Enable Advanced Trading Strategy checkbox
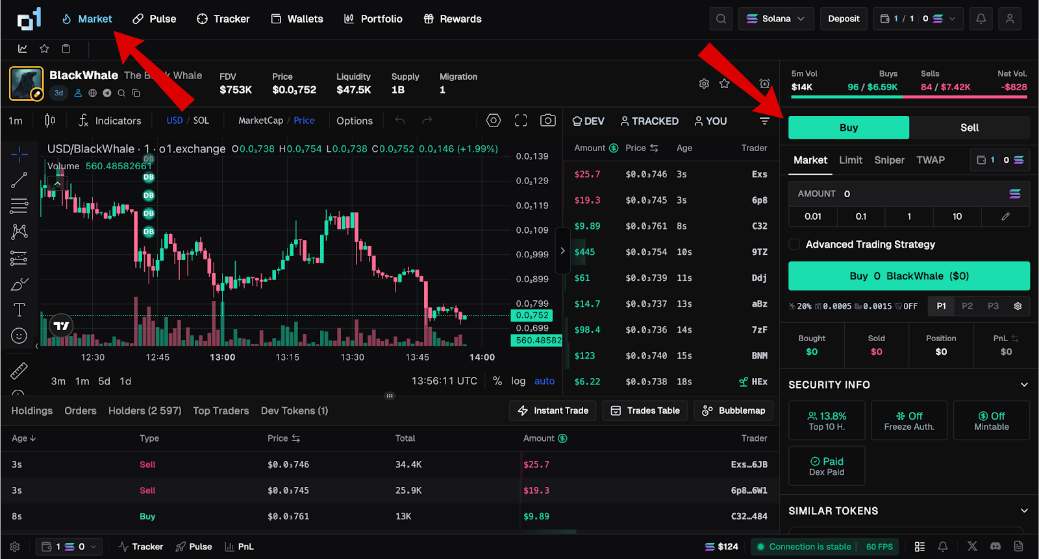The height and width of the screenshot is (559, 1039). 794,244
